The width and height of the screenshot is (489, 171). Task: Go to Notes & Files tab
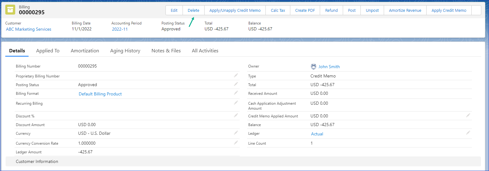[166, 51]
